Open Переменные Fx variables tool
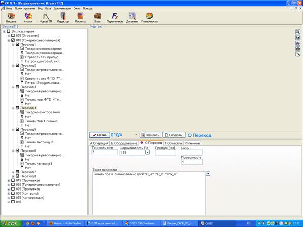 [115, 18]
